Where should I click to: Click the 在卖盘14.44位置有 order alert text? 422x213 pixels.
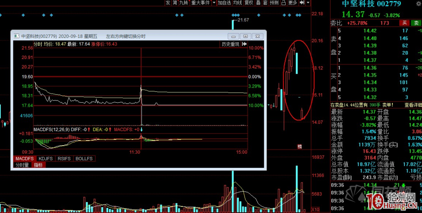click(x=349, y=105)
